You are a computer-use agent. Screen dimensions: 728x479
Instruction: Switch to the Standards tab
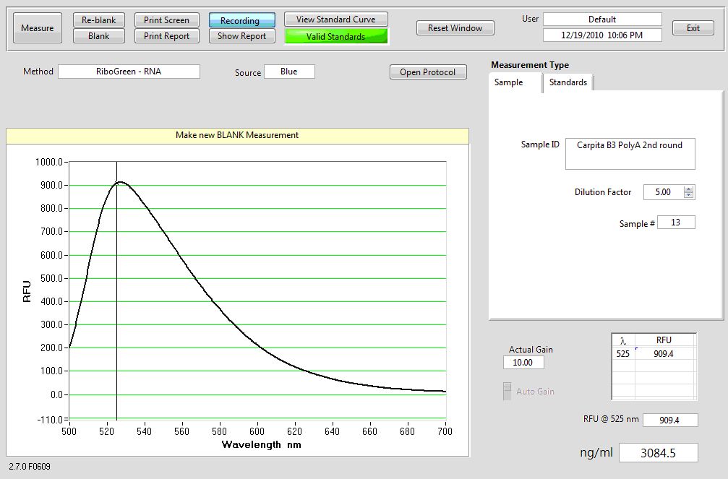tap(568, 82)
